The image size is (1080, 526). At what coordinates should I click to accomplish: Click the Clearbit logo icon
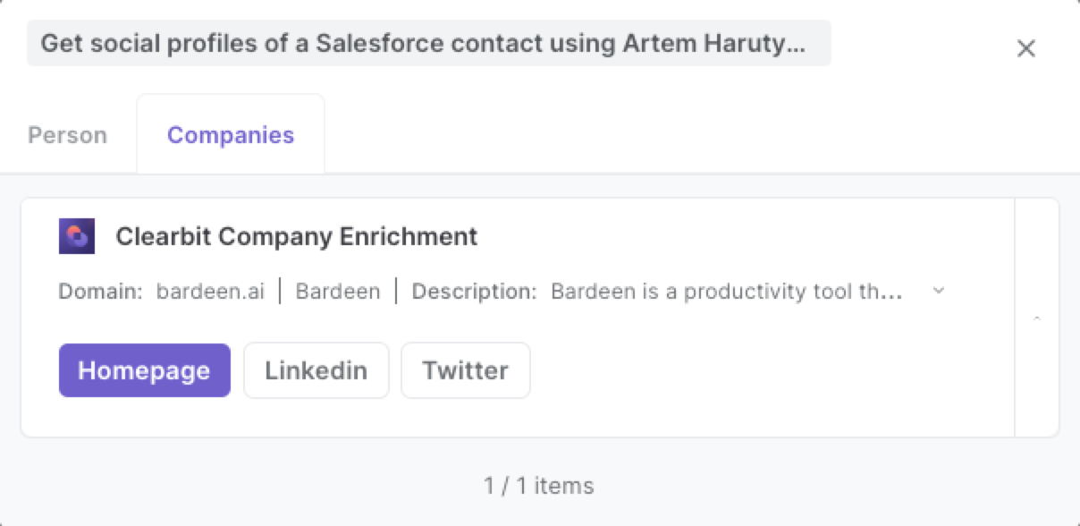(77, 236)
